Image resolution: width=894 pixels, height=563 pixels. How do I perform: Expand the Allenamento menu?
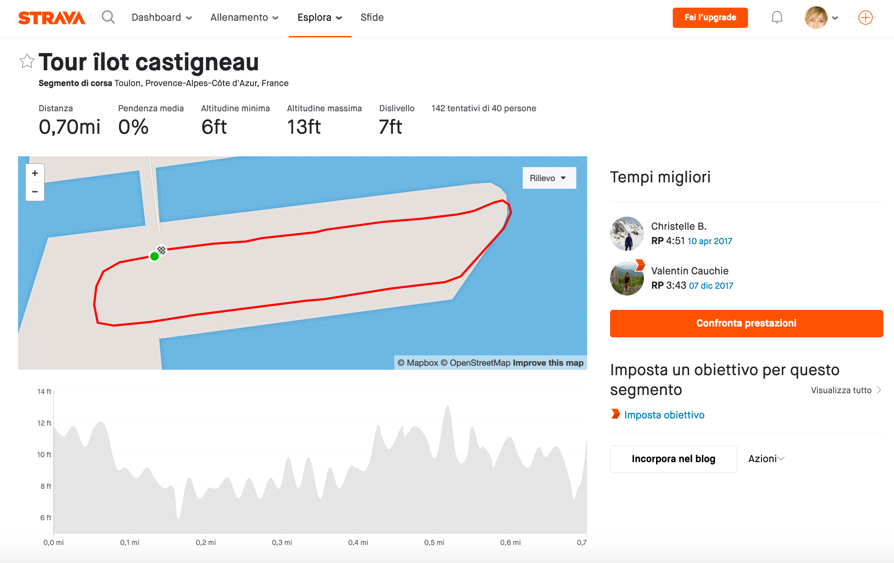pyautogui.click(x=244, y=18)
